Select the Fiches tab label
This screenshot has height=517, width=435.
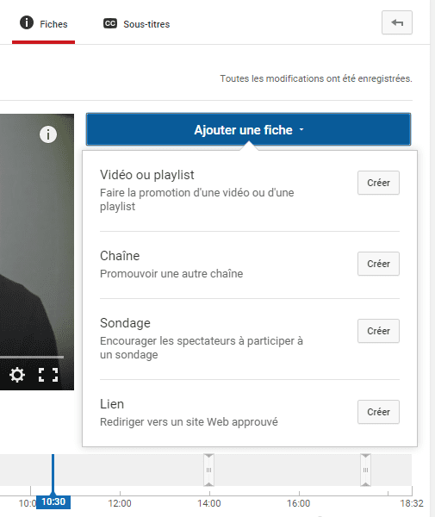[53, 24]
